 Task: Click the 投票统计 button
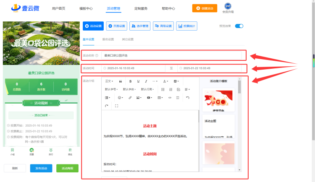(186, 26)
